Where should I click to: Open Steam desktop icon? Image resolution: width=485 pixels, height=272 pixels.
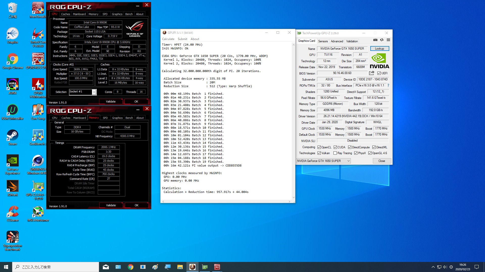coord(12,138)
